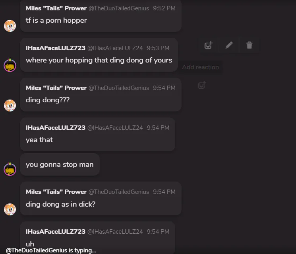Click Tails avatar beside 'ding dong as in dick?'

click(10, 209)
